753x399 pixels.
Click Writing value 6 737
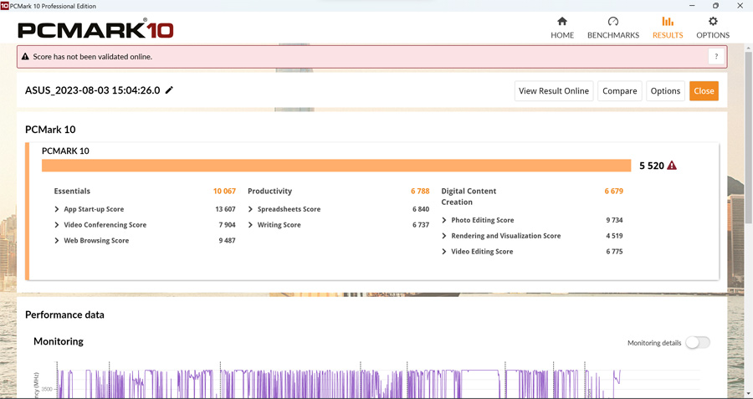click(x=421, y=225)
